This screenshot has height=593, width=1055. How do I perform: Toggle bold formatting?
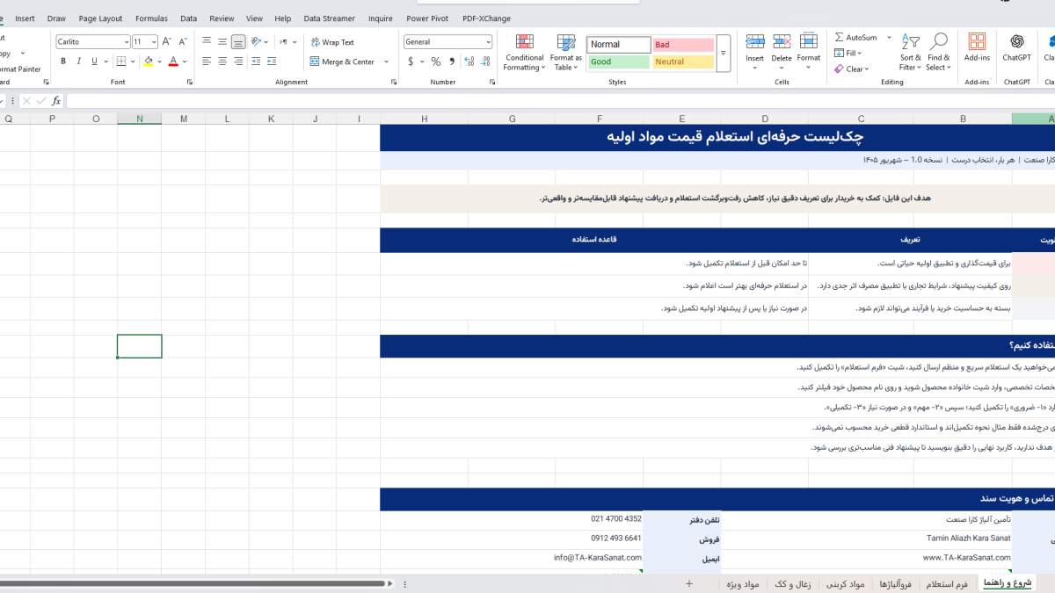(63, 61)
